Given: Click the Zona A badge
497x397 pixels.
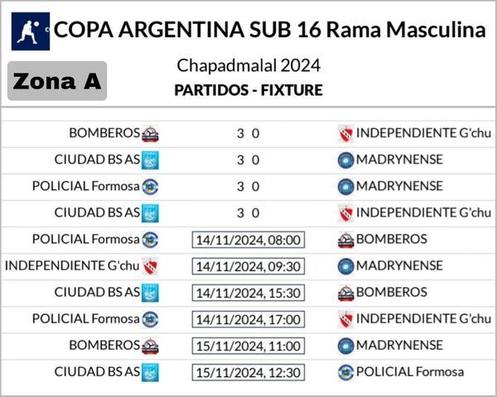Looking at the screenshot, I should click(x=57, y=81).
